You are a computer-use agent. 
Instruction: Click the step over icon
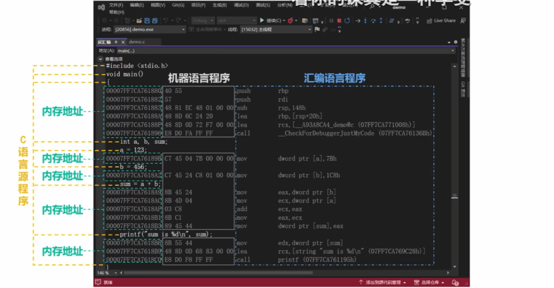[373, 21]
